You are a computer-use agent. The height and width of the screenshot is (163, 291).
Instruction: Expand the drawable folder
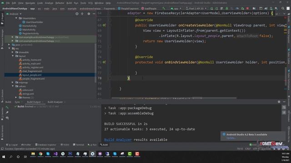[x=13, y=53]
